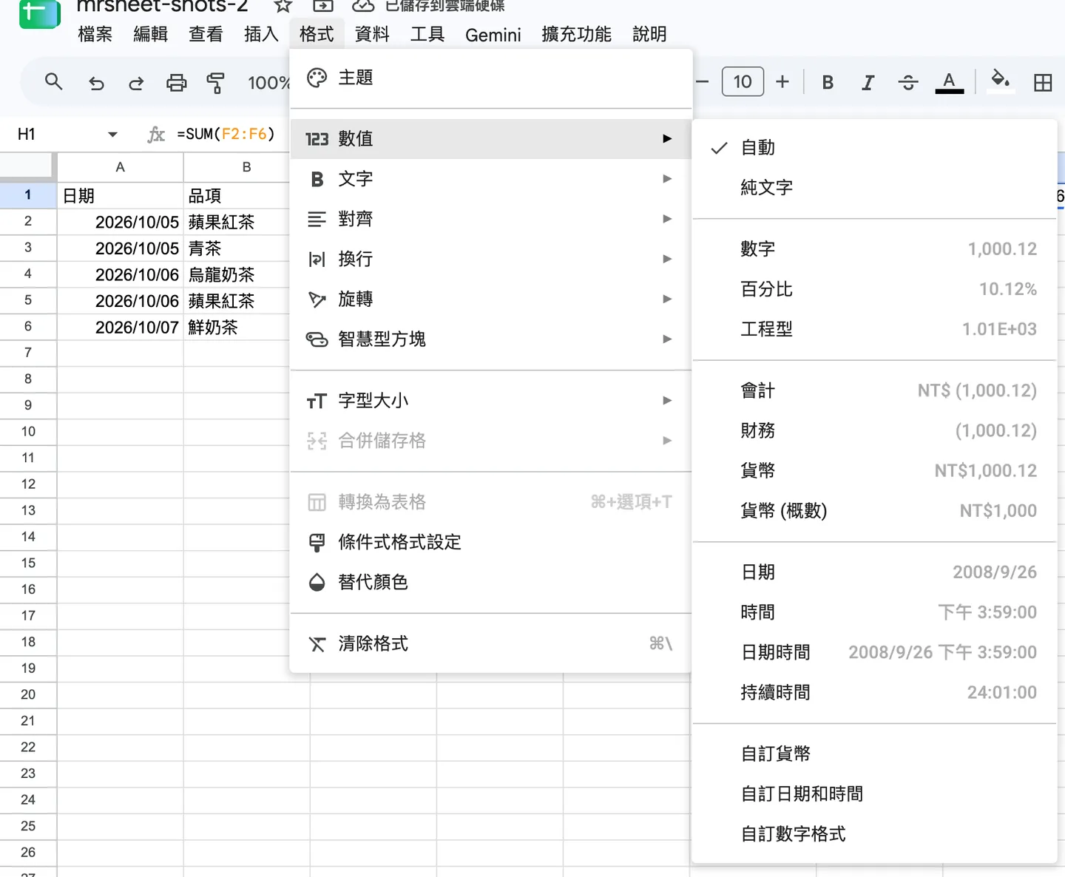Open the Gemini menu
Image resolution: width=1065 pixels, height=877 pixels.
tap(493, 34)
